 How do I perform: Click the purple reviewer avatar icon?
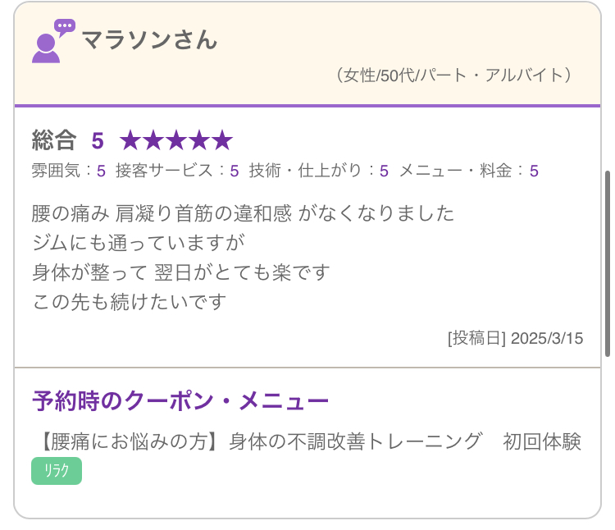(47, 48)
